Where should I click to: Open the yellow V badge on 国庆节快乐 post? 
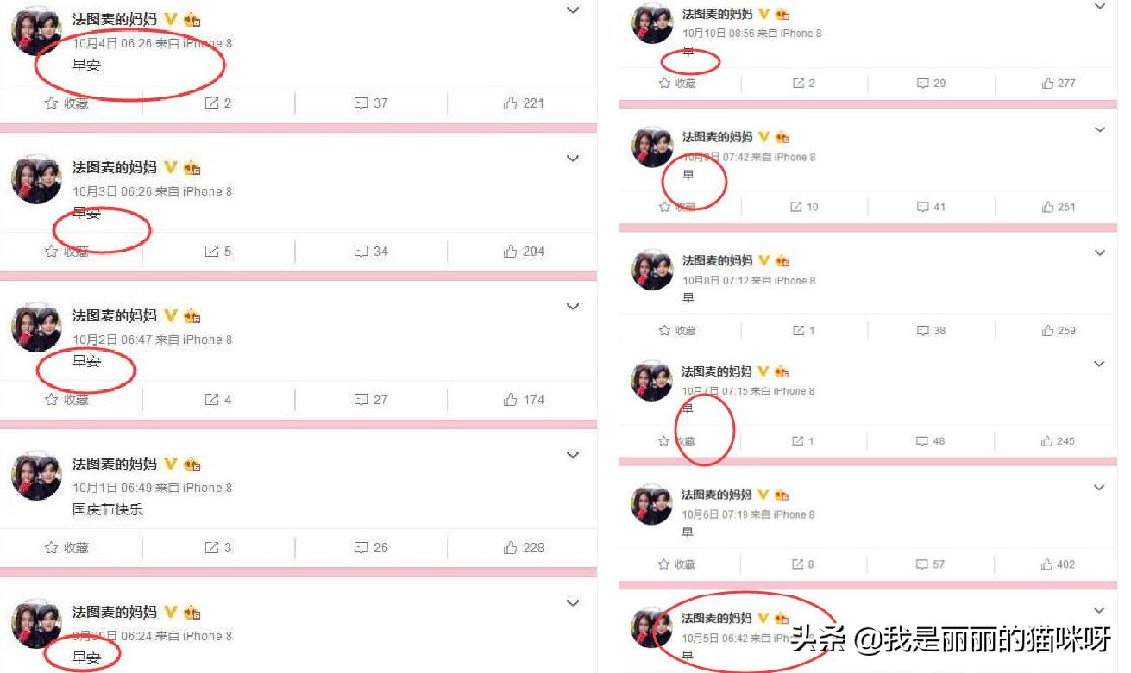click(170, 464)
